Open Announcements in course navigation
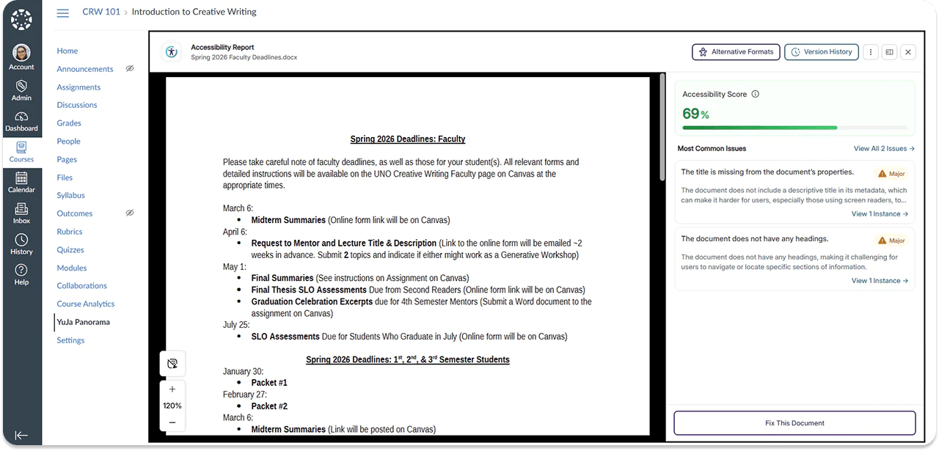The height and width of the screenshot is (451, 939). pyautogui.click(x=85, y=69)
